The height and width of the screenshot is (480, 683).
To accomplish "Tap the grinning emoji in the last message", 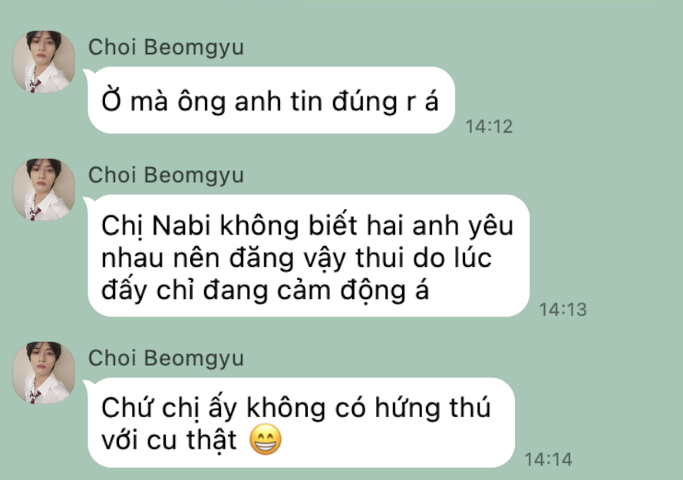I will 266,439.
